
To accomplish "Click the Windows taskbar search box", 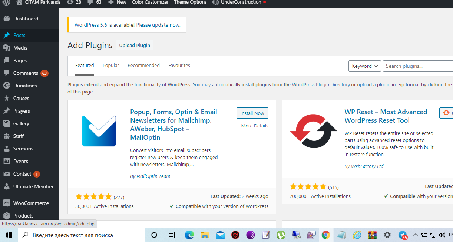I will coord(82,235).
